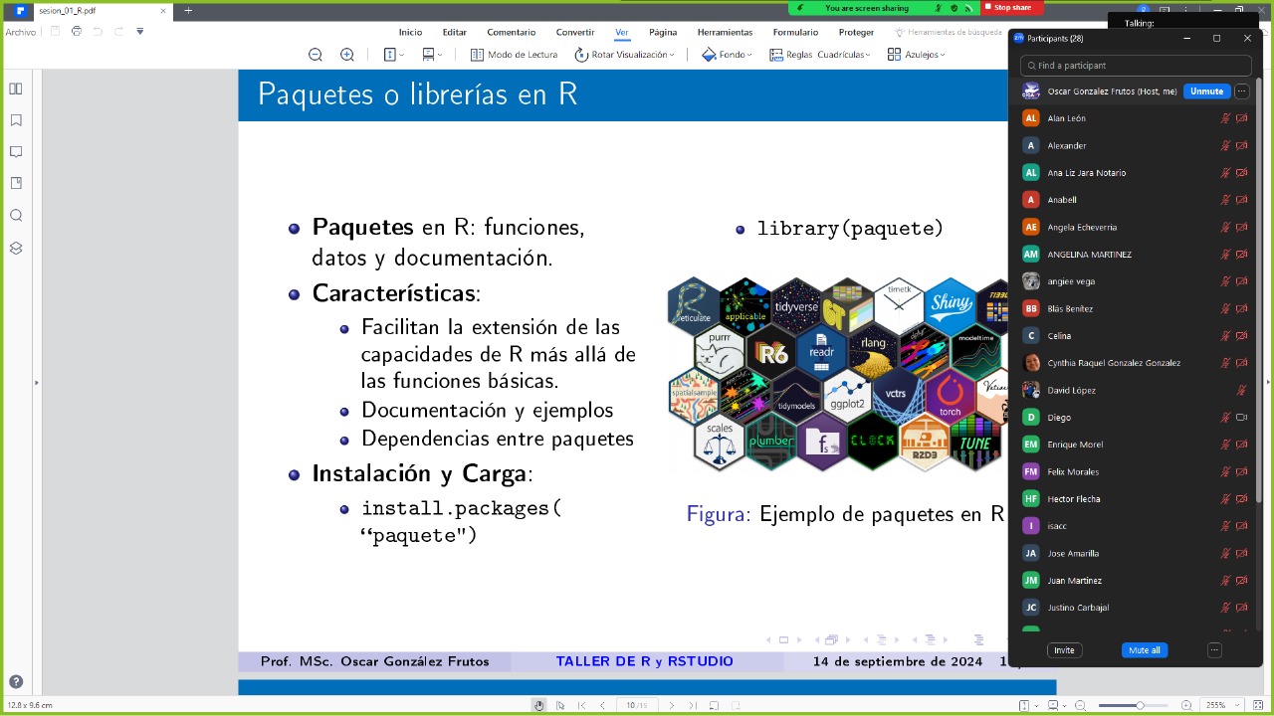Select the hand tool in the bottom bar

tap(538, 705)
